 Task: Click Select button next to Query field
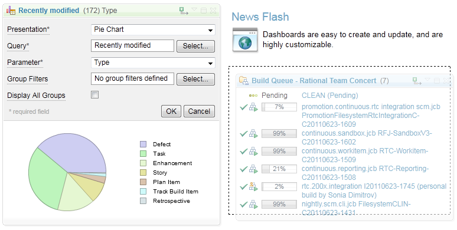click(195, 46)
